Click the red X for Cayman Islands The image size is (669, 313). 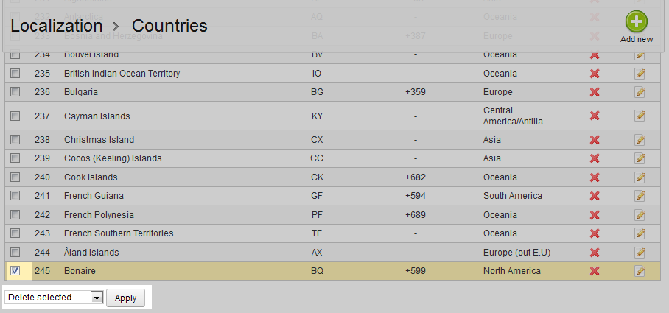click(595, 116)
